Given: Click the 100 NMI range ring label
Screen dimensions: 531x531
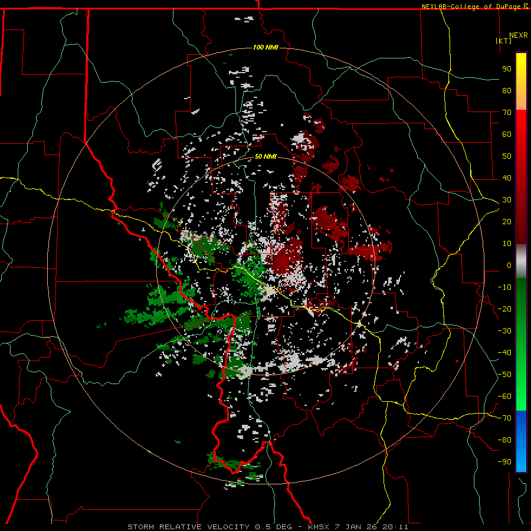Looking at the screenshot, I should 265,47.
